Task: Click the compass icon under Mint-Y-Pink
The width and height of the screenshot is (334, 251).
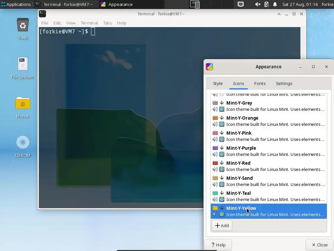Action: pyautogui.click(x=222, y=139)
